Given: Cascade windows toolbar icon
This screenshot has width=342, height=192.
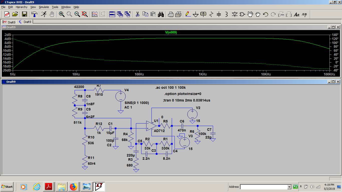Looking at the screenshot, I should pyautogui.click(x=120, y=14).
